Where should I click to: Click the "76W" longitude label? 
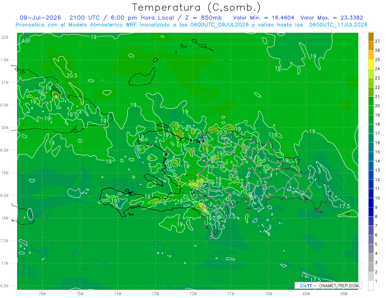[42, 293]
